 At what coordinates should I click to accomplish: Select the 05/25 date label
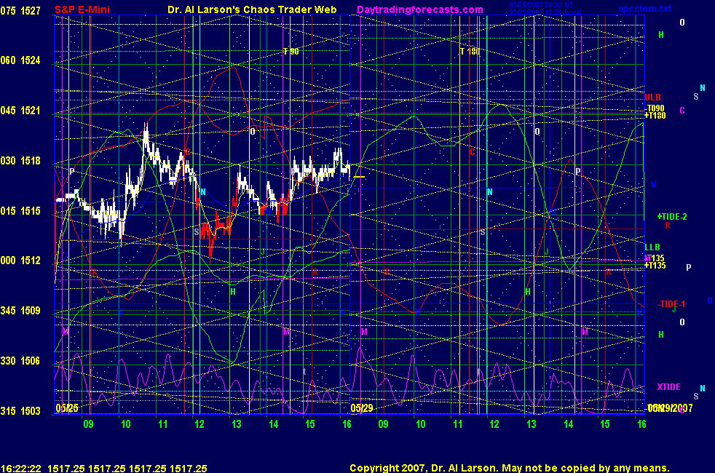click(66, 408)
